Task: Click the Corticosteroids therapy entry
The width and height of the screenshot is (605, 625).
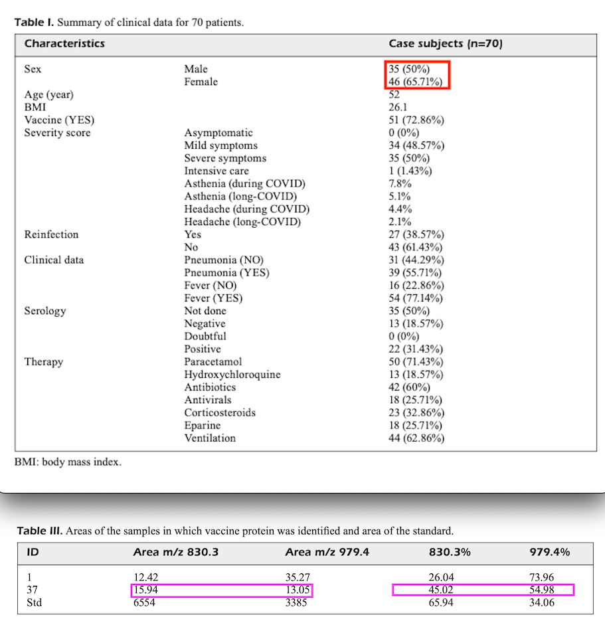Action: pos(219,412)
